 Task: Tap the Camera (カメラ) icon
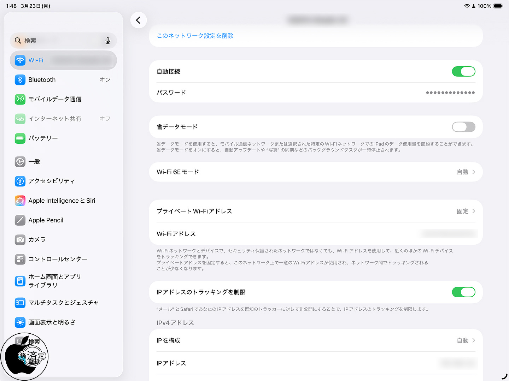pos(20,240)
